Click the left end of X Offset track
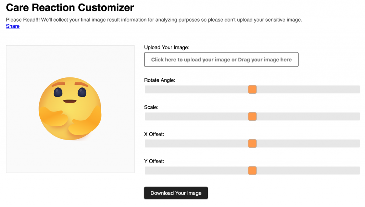Image resolution: width=365 pixels, height=207 pixels. coord(146,143)
